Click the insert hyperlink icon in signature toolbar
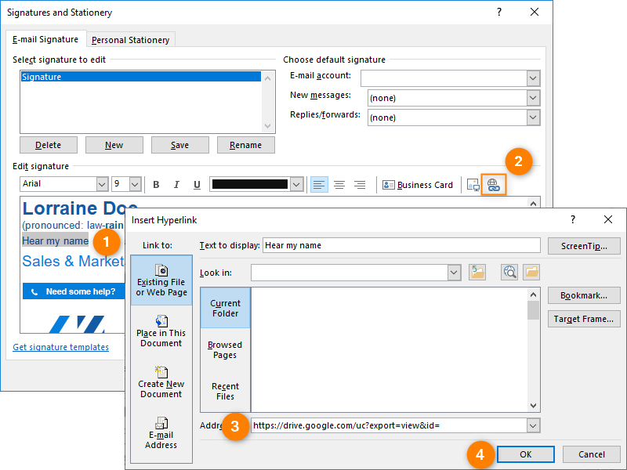 click(x=493, y=185)
